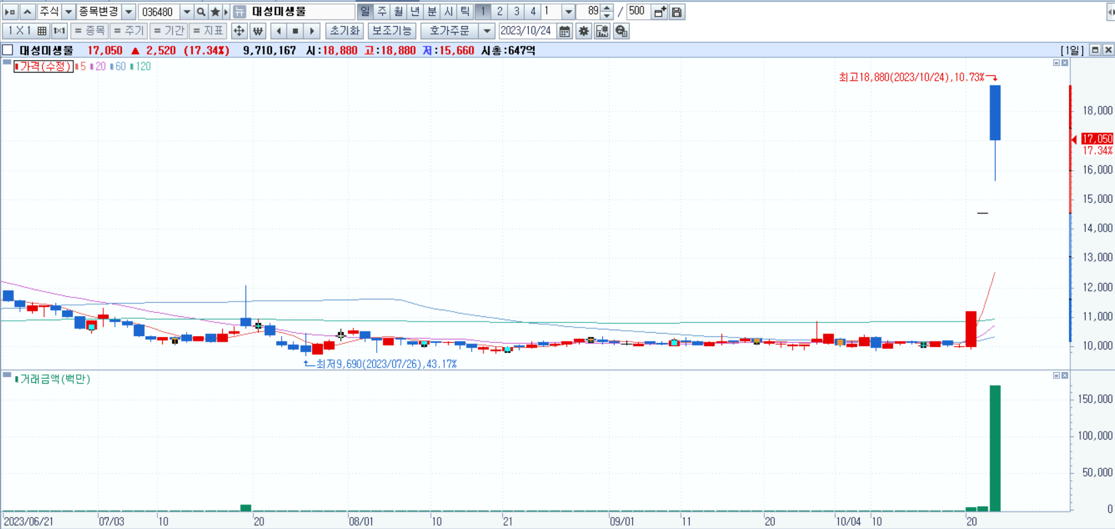This screenshot has height=529, width=1115.
Task: Select the 시 hour period tab
Action: [448, 12]
